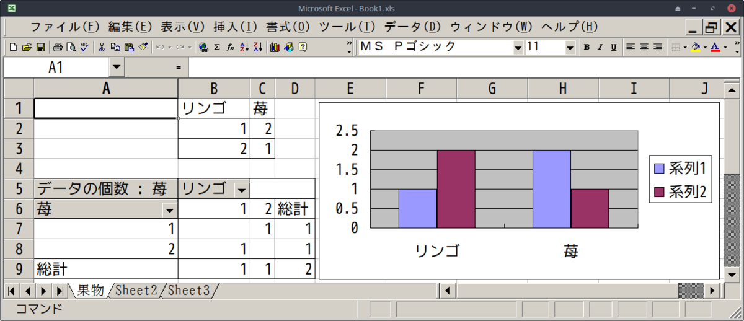The image size is (744, 321).
Task: Click the Edit Formula equals button
Action: point(179,67)
